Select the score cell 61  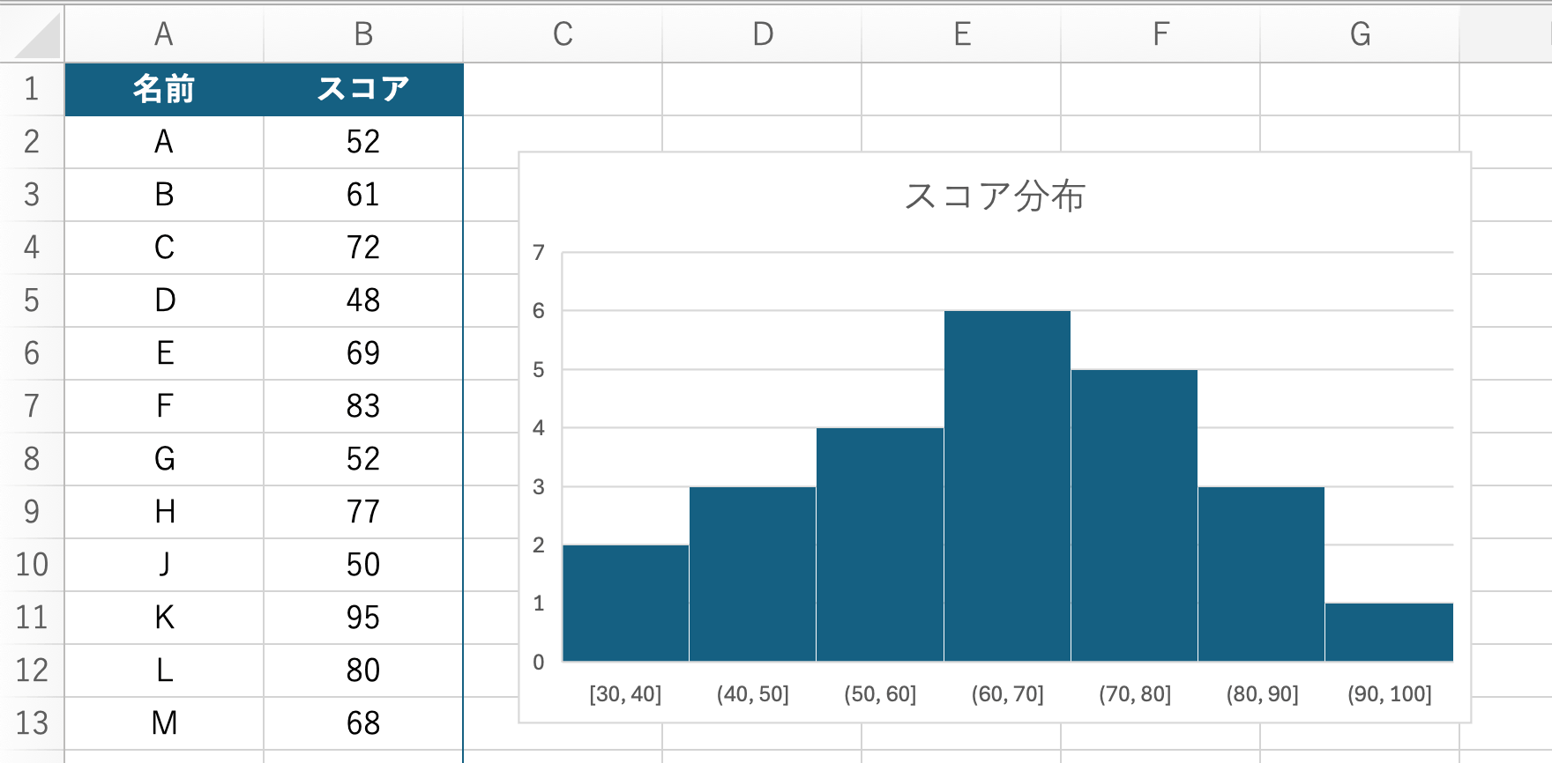point(363,195)
